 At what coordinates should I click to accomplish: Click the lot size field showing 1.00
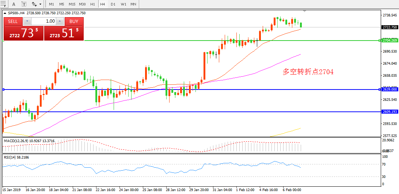click(43, 22)
